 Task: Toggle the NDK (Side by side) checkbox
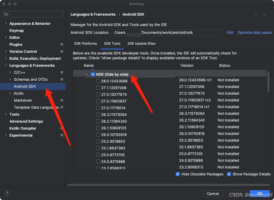[x=93, y=74]
